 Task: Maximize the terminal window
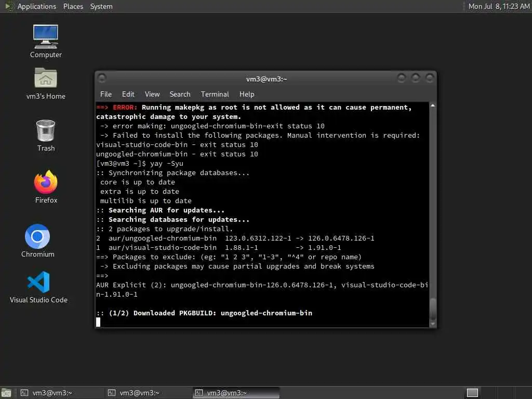pyautogui.click(x=415, y=78)
